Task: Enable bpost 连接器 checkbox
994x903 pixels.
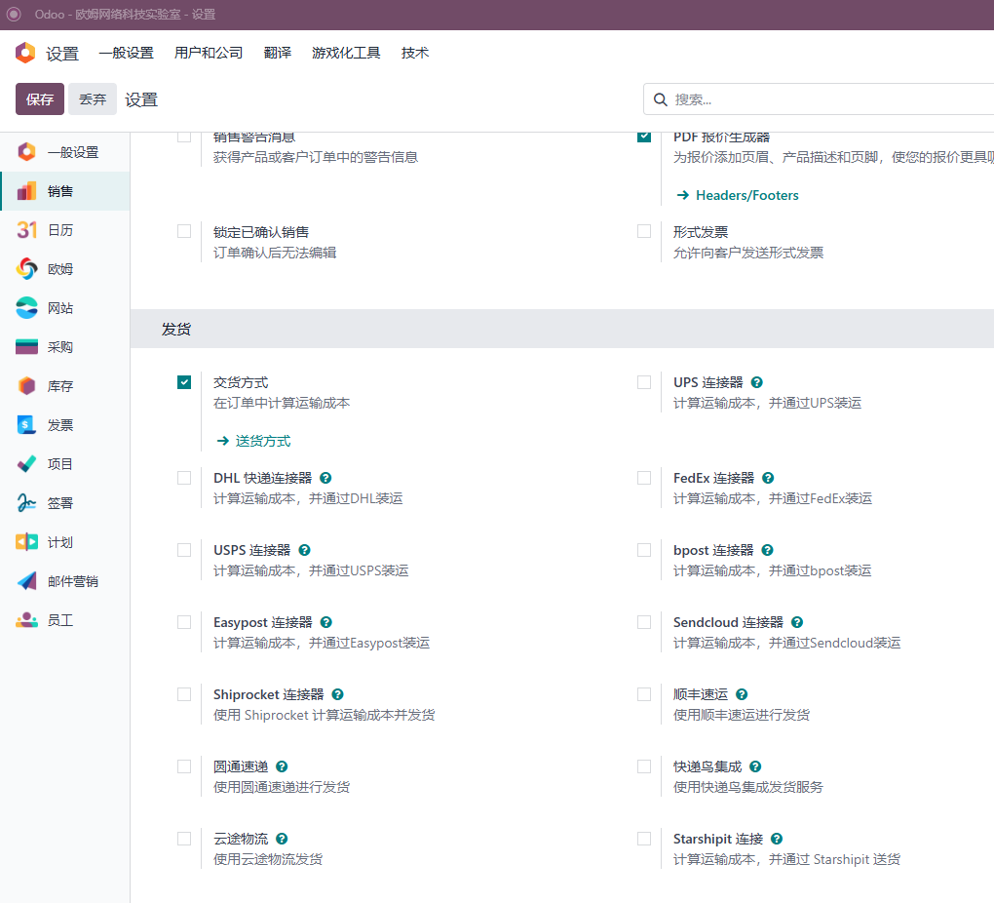Action: 644,550
